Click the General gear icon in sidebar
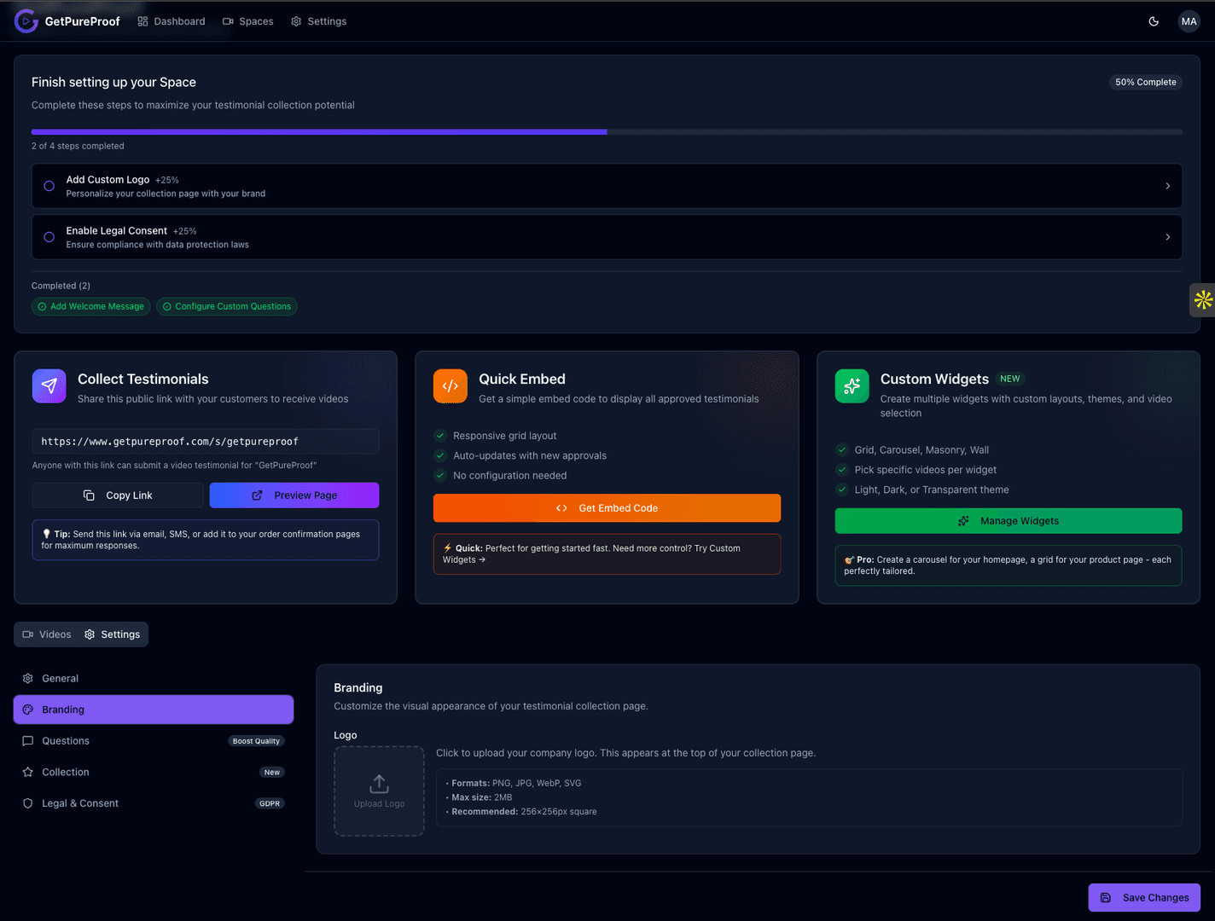1215x921 pixels. 27,679
